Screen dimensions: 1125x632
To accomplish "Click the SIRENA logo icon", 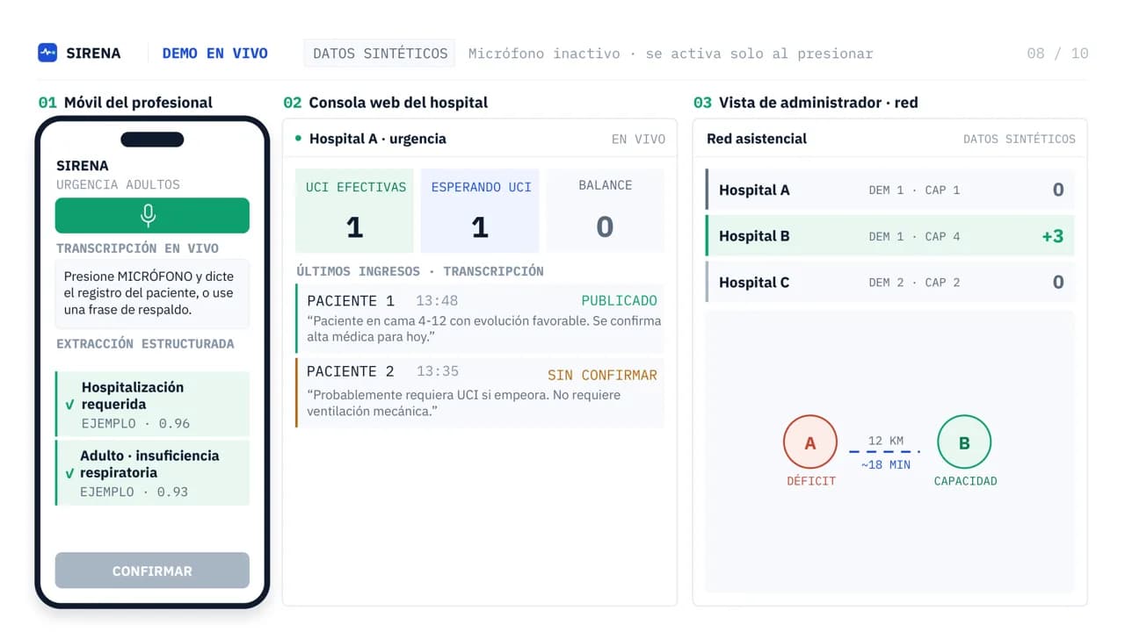I will 47,53.
